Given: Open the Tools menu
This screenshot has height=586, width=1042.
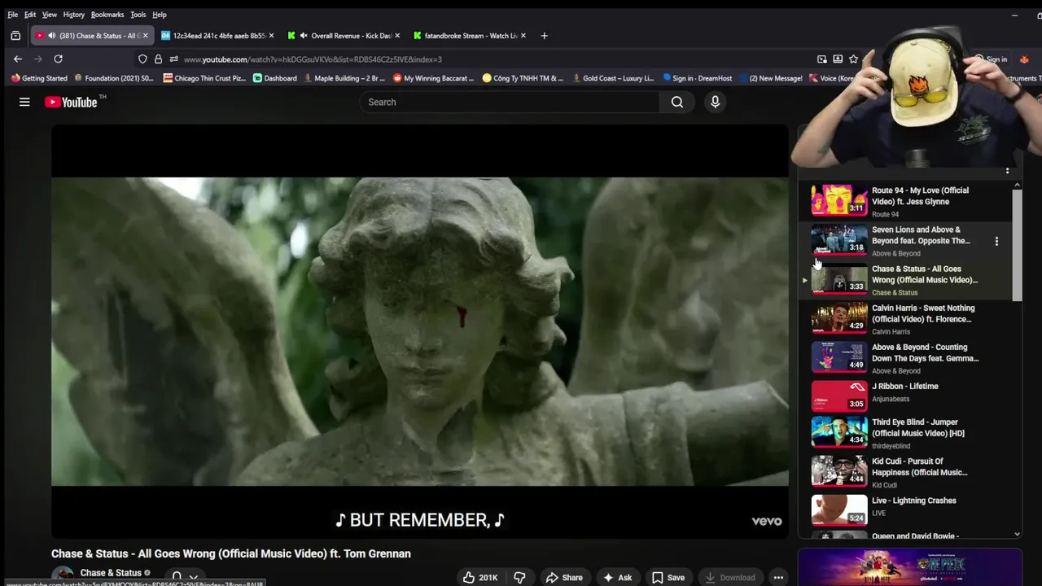Looking at the screenshot, I should coord(138,15).
